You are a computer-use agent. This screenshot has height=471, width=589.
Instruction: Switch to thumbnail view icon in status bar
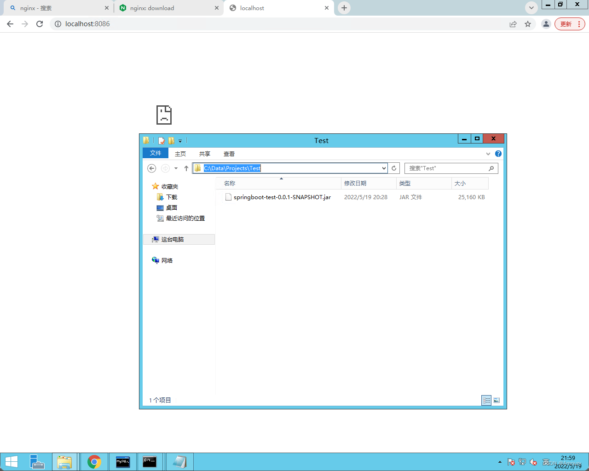coord(497,400)
